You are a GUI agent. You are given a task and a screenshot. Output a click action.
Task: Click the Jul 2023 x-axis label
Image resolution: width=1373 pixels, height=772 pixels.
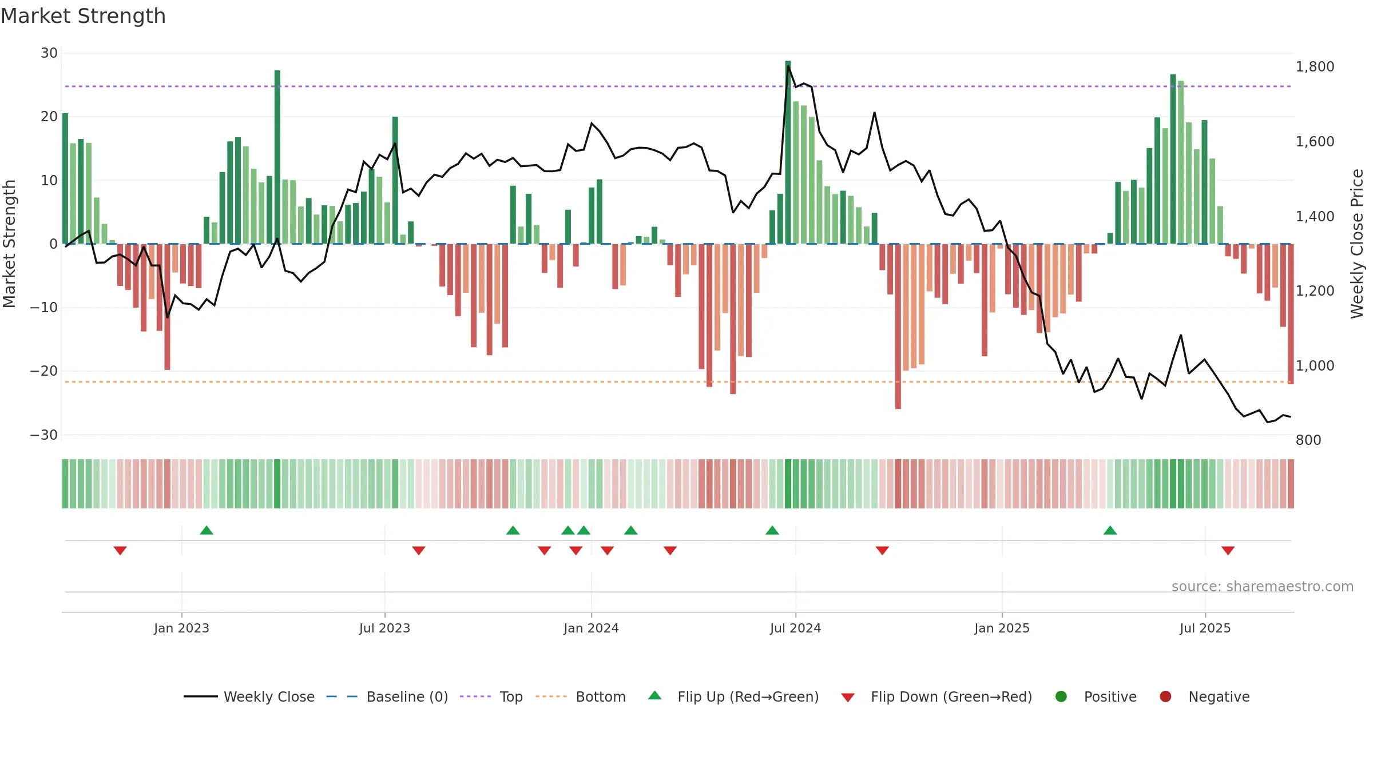coord(384,628)
